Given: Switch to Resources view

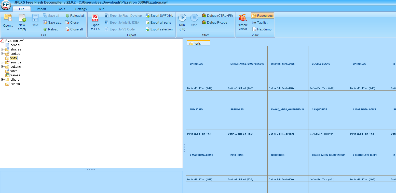Looking at the screenshot, I should (x=262, y=16).
